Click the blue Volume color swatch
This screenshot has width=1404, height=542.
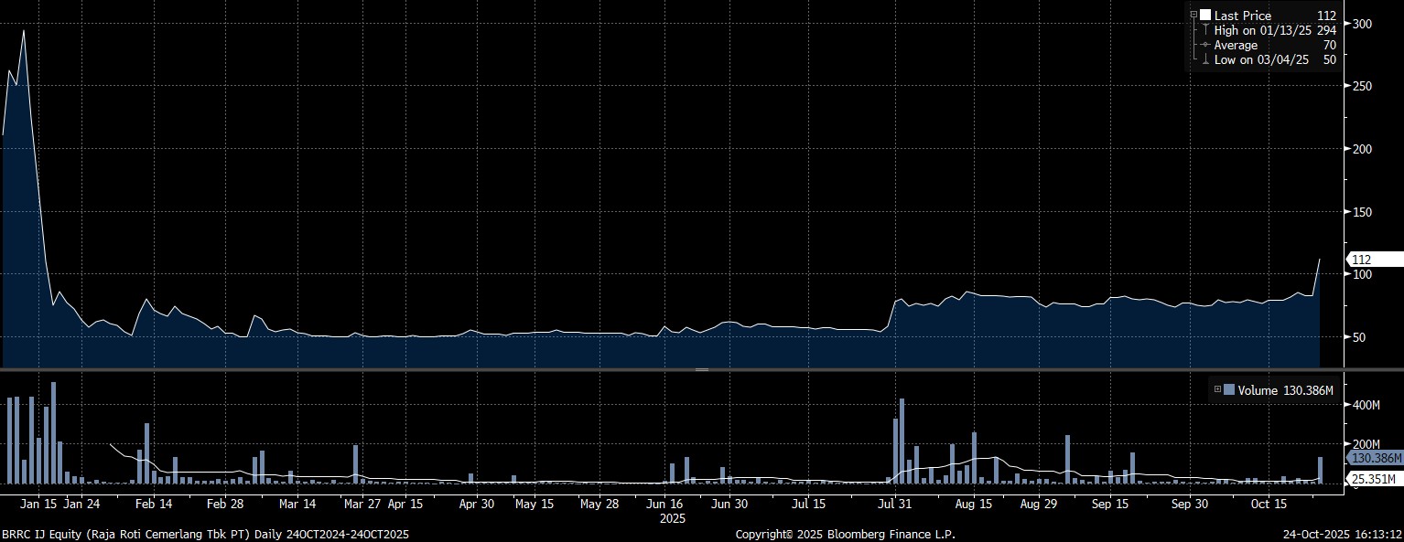tap(1229, 390)
